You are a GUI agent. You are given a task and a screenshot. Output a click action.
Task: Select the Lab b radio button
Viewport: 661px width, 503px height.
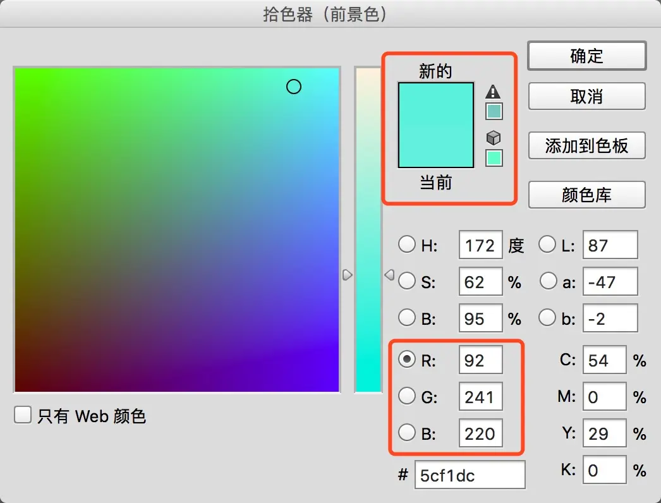tap(547, 317)
